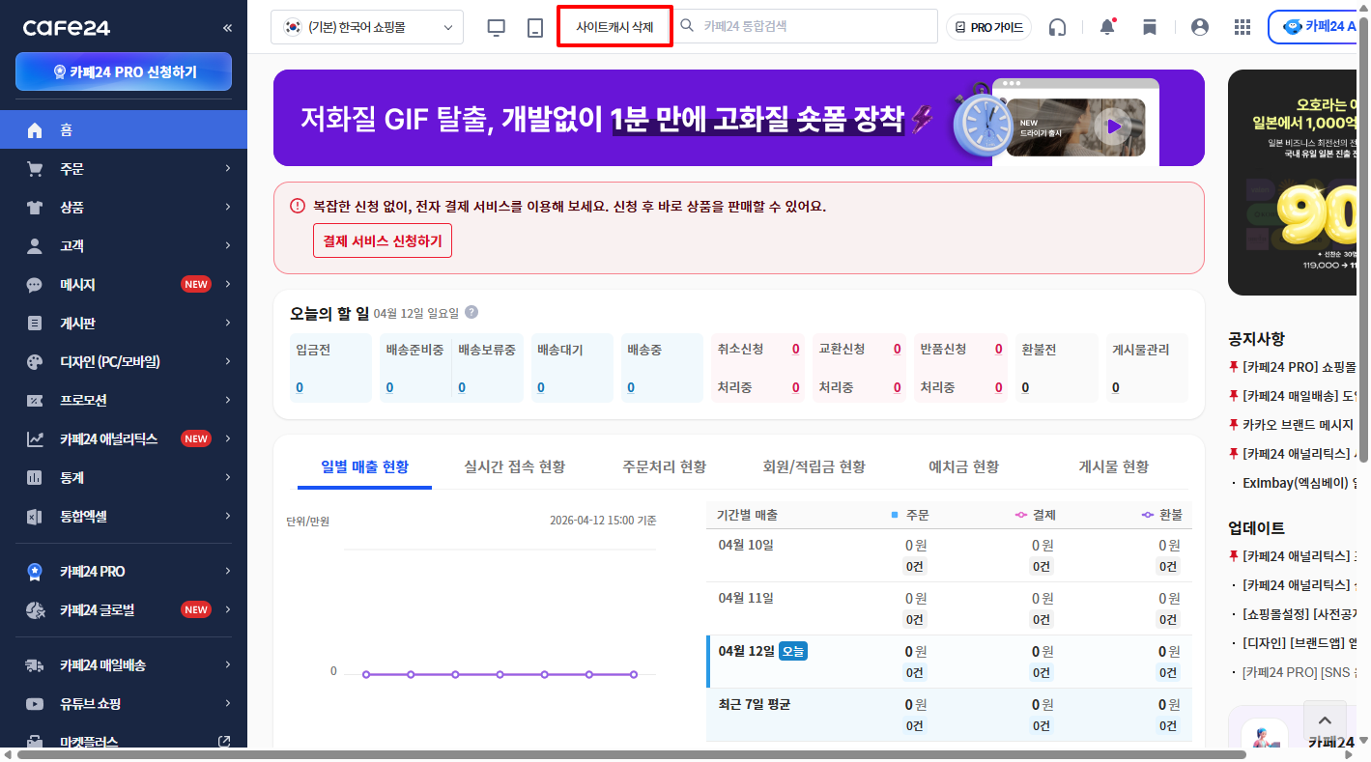The height and width of the screenshot is (762, 1371).
Task: Click the 메시지 chat bubble icon
Action: click(35, 285)
